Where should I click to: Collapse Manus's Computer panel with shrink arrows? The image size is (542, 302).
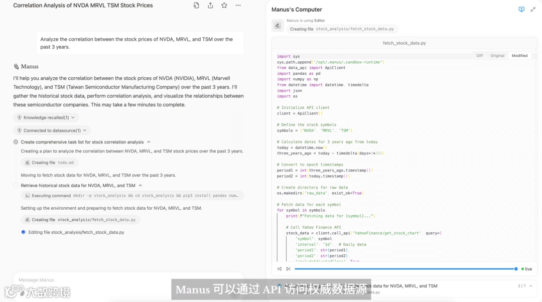pyautogui.click(x=532, y=10)
